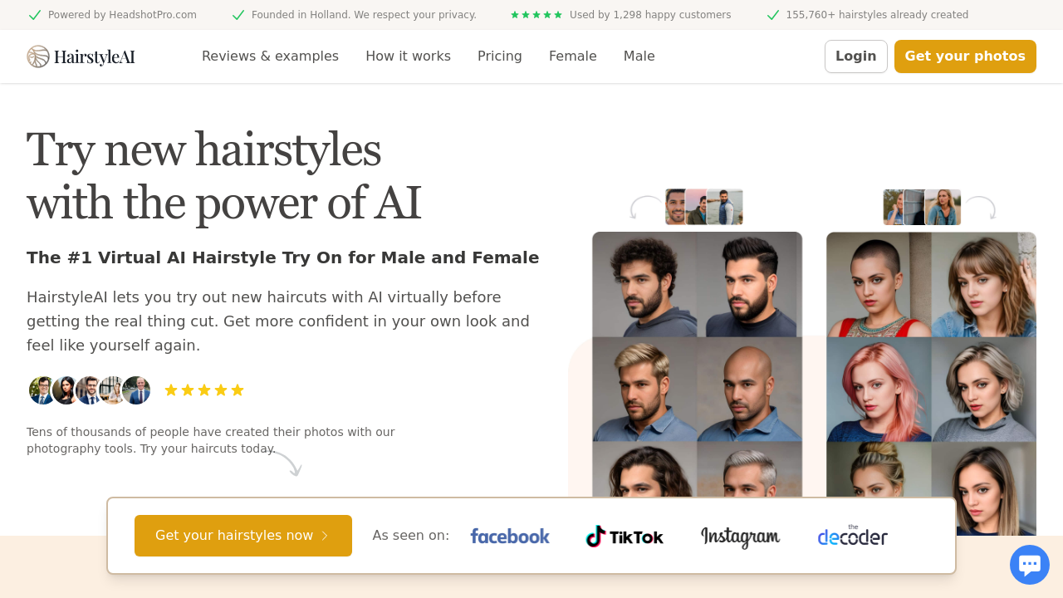This screenshot has height=598, width=1063.
Task: Open the Pricing page
Action: click(499, 56)
